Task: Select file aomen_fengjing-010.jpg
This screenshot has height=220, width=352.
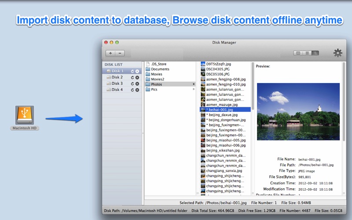Action: (225, 84)
